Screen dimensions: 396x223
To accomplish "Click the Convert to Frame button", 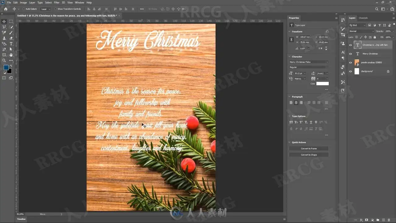I will coord(309,149).
